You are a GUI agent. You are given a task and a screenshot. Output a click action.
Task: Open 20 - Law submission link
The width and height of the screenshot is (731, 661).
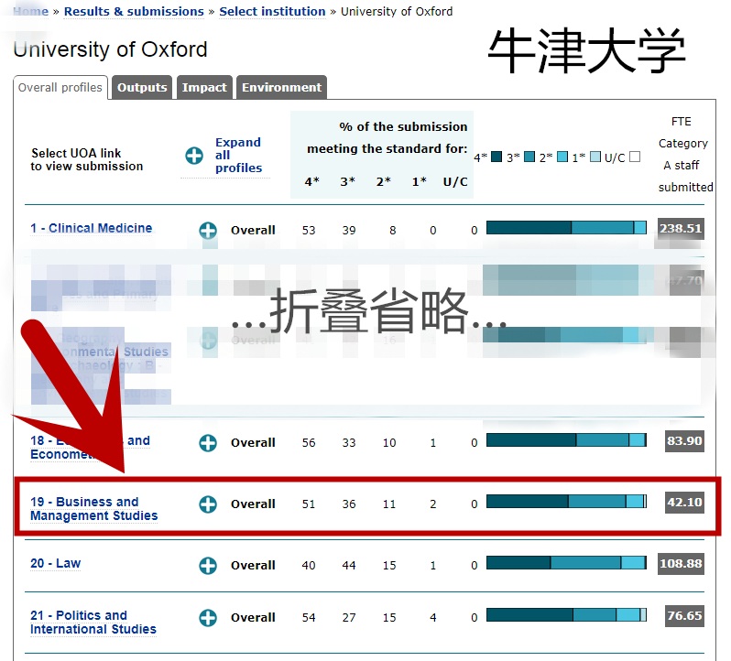coord(56,564)
